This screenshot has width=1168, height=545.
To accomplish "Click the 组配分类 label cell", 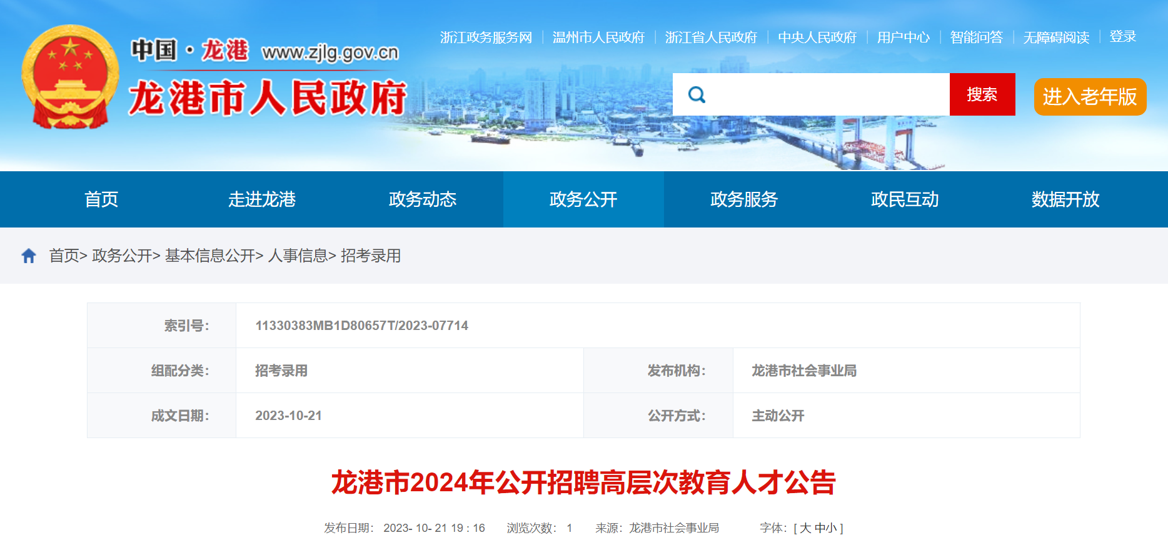I will (x=161, y=371).
